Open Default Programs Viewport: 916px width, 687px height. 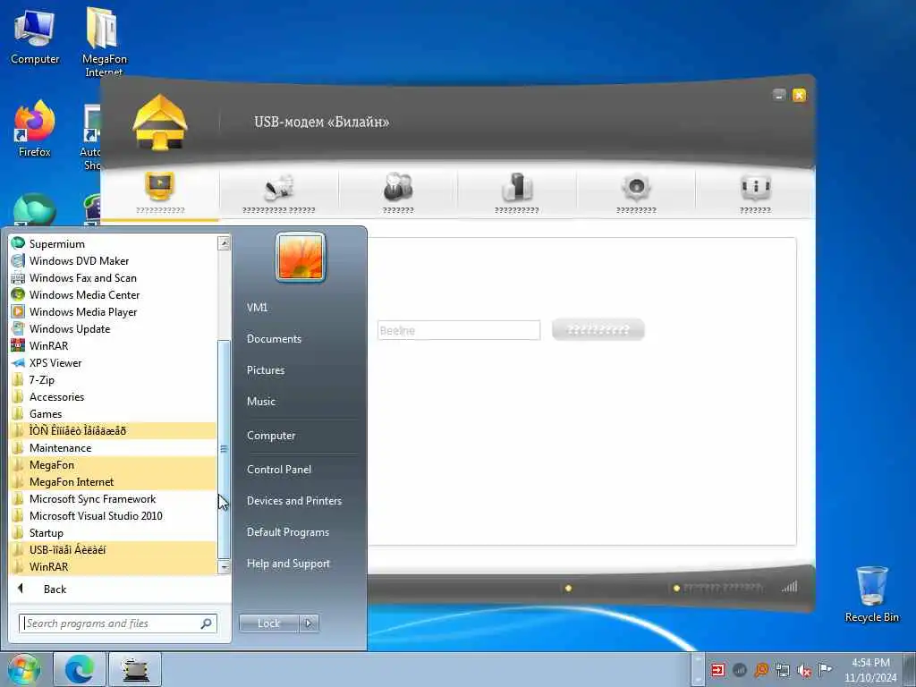point(287,532)
